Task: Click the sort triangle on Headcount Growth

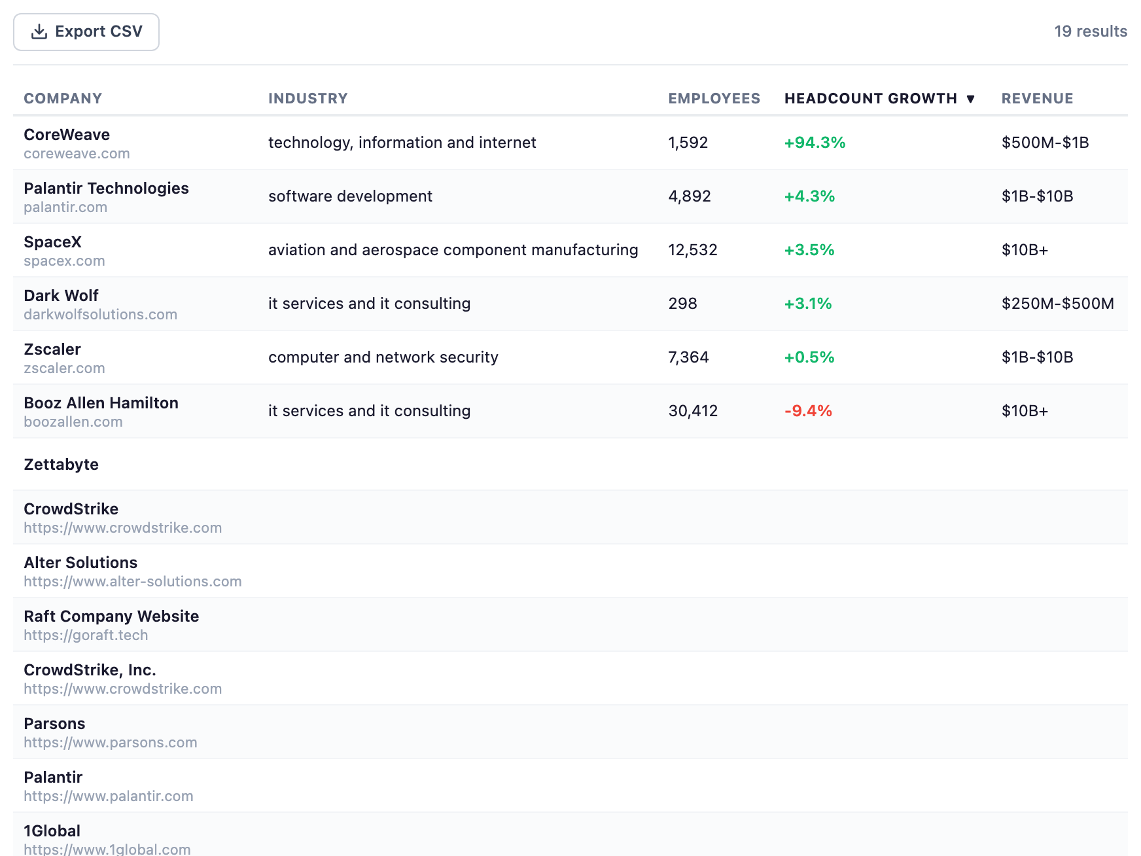Action: pyautogui.click(x=972, y=98)
